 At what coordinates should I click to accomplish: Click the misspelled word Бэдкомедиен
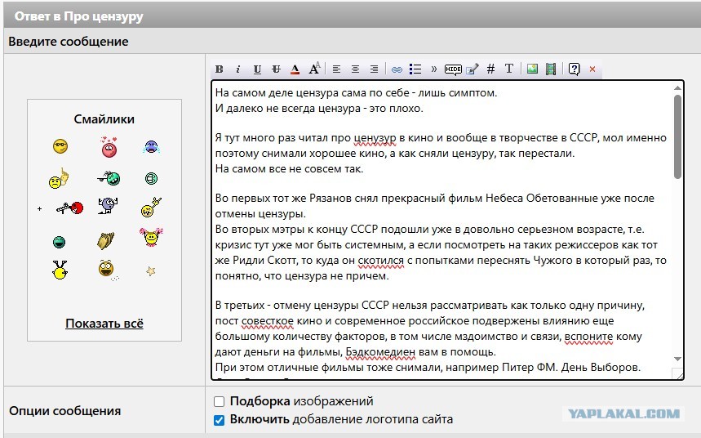pyautogui.click(x=380, y=352)
